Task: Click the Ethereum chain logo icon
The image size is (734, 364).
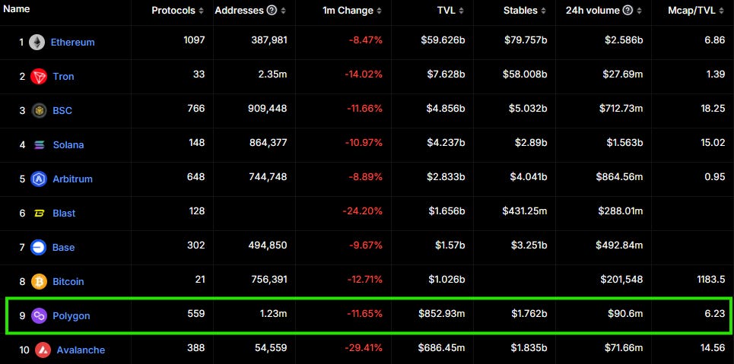Action: pyautogui.click(x=37, y=42)
